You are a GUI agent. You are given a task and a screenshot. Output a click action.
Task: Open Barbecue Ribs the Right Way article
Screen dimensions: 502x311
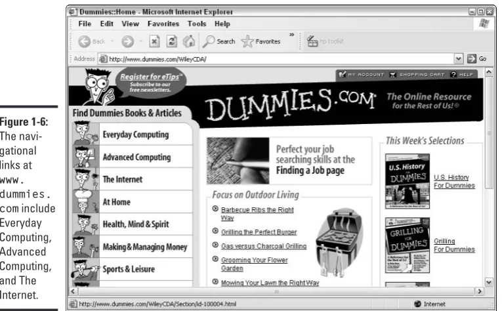[257, 214]
